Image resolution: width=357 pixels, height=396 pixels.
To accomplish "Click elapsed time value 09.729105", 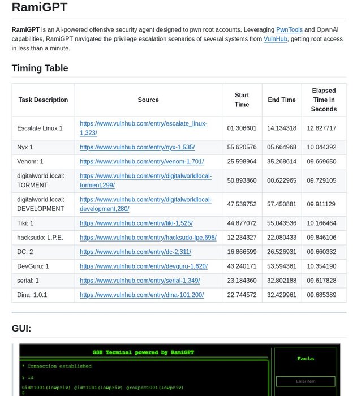I will pyautogui.click(x=321, y=180).
